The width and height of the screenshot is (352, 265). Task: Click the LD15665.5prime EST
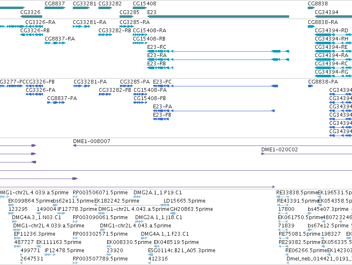(x=167, y=205)
